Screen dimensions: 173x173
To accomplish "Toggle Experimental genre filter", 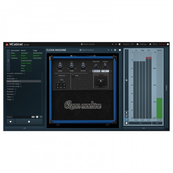I will pyautogui.click(x=26, y=61).
